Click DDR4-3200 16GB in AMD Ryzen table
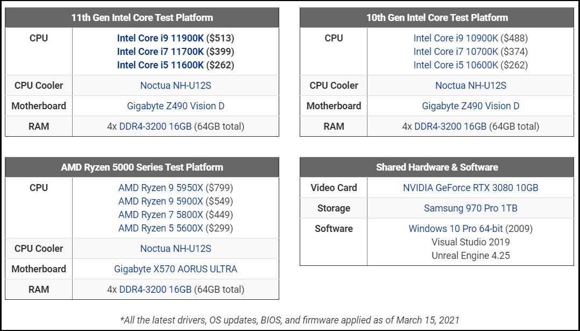This screenshot has height=331, width=580. pyautogui.click(x=155, y=289)
